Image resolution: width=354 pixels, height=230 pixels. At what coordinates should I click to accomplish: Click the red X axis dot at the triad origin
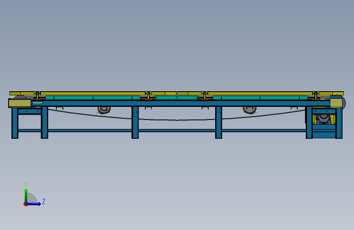[x=25, y=204]
